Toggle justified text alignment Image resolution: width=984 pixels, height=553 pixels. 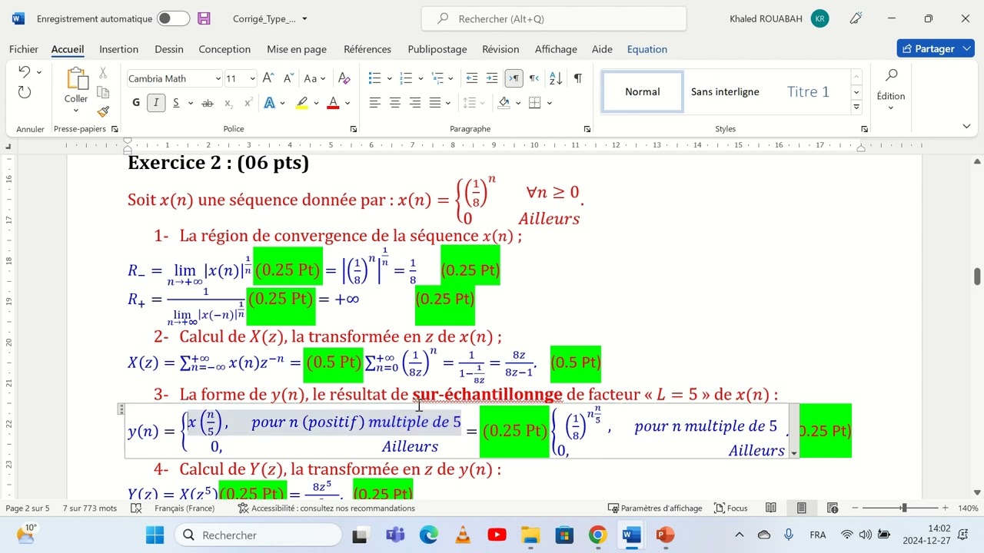pos(435,103)
